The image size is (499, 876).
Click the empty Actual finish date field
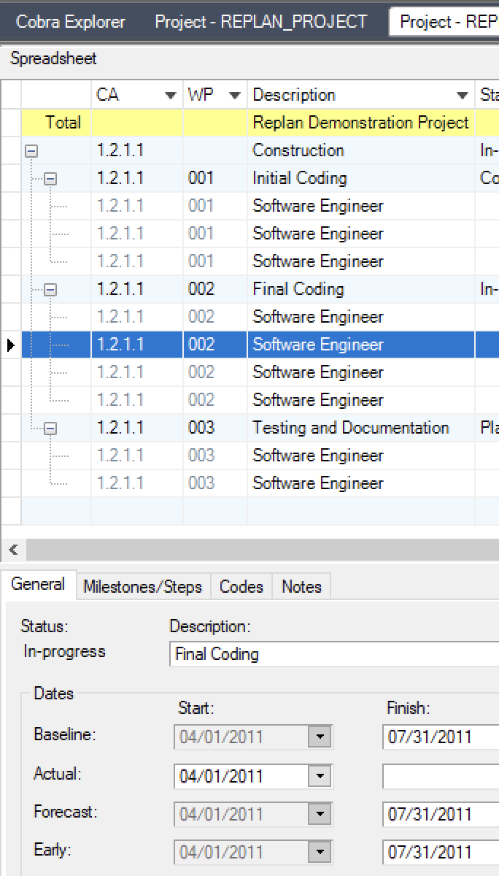coord(438,776)
